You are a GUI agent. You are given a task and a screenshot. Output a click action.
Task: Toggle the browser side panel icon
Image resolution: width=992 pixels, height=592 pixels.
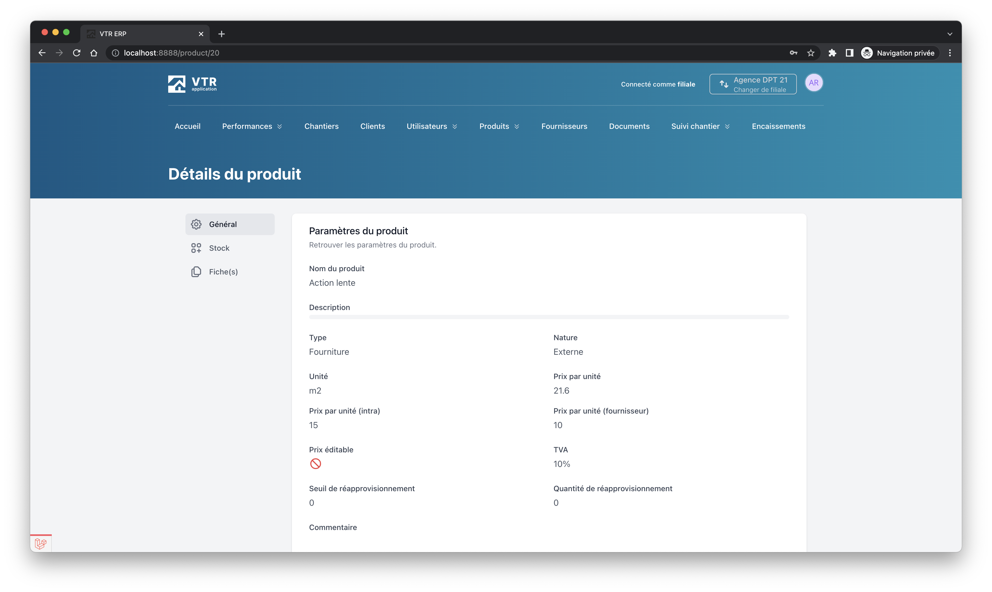click(x=849, y=53)
